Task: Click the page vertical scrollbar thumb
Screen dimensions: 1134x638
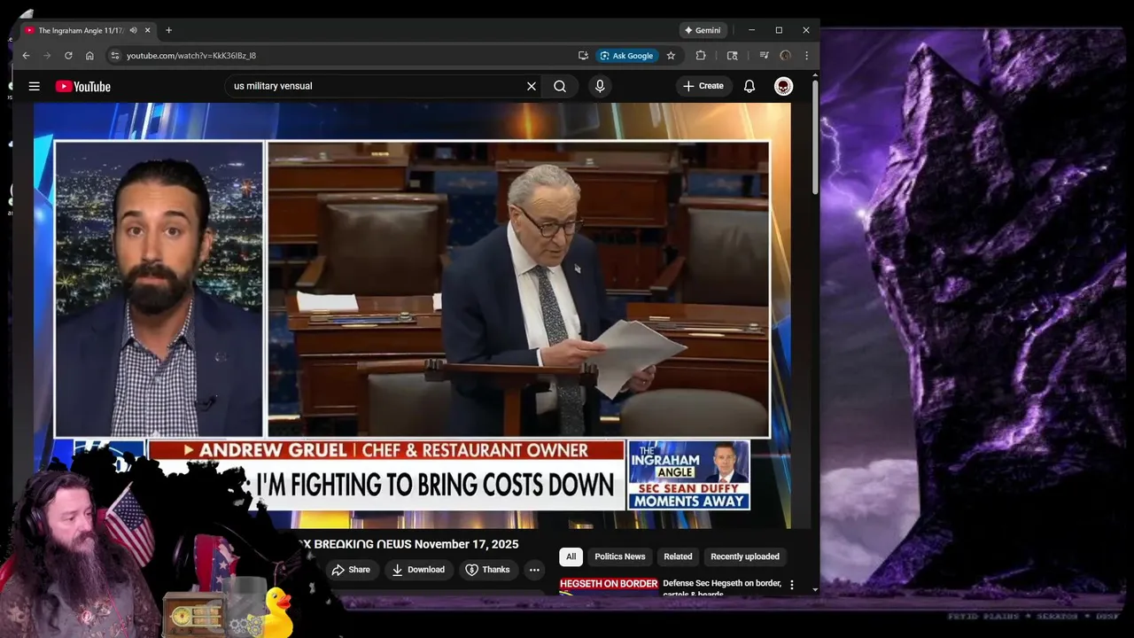Action: tap(815, 138)
